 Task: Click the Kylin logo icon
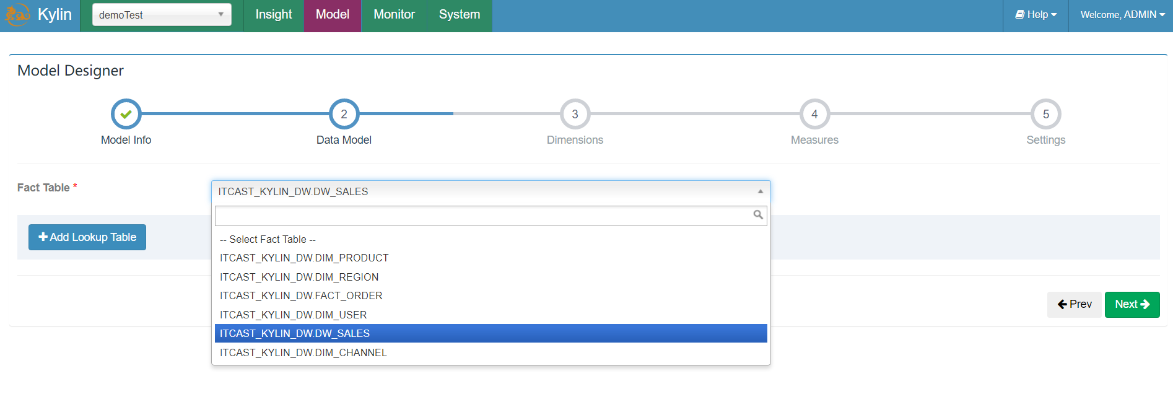pyautogui.click(x=17, y=14)
